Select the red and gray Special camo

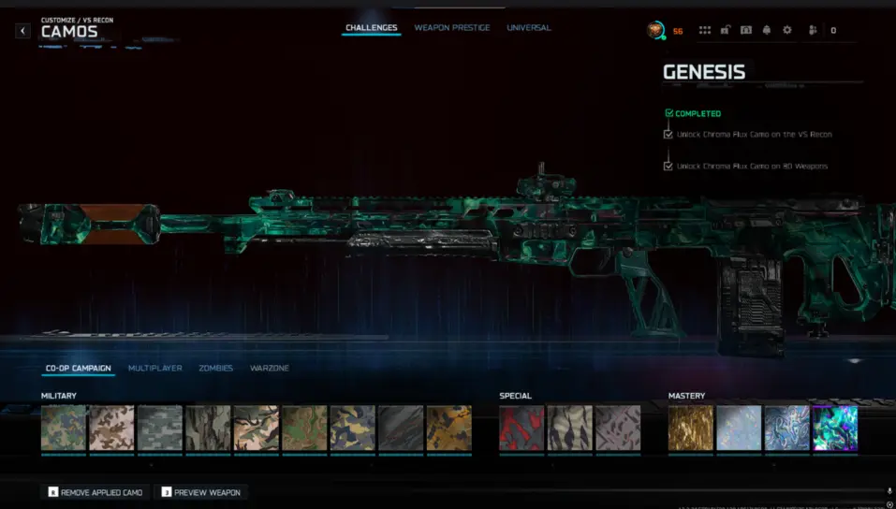tap(521, 429)
